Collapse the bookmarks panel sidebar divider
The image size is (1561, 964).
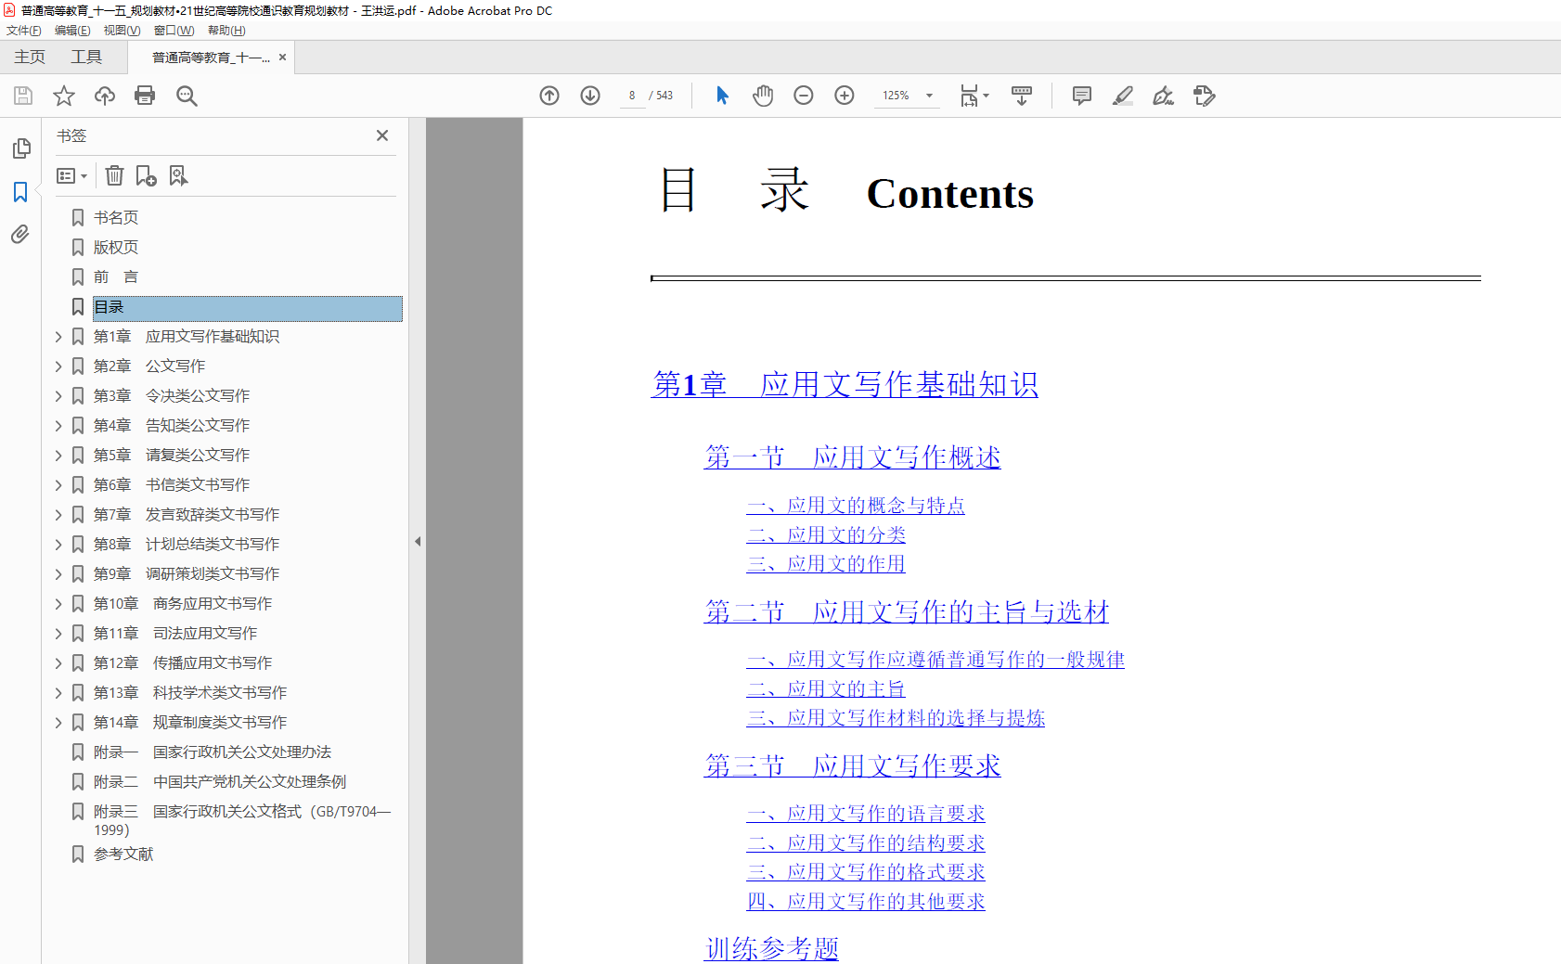pos(418,541)
